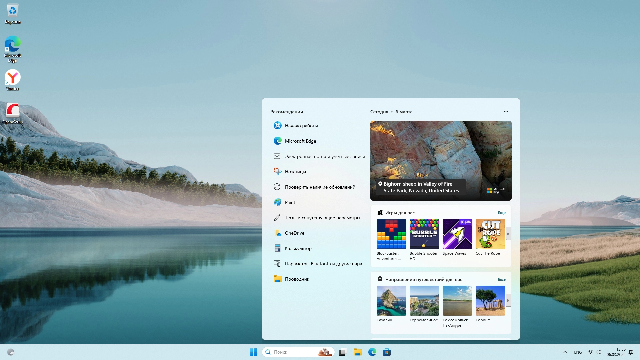
Task: Open three-dots menu in search panel
Action: 506,111
